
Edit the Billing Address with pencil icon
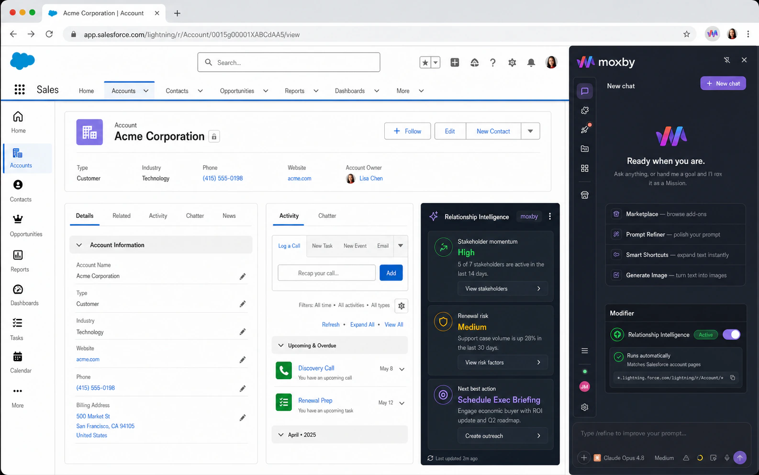pyautogui.click(x=243, y=418)
